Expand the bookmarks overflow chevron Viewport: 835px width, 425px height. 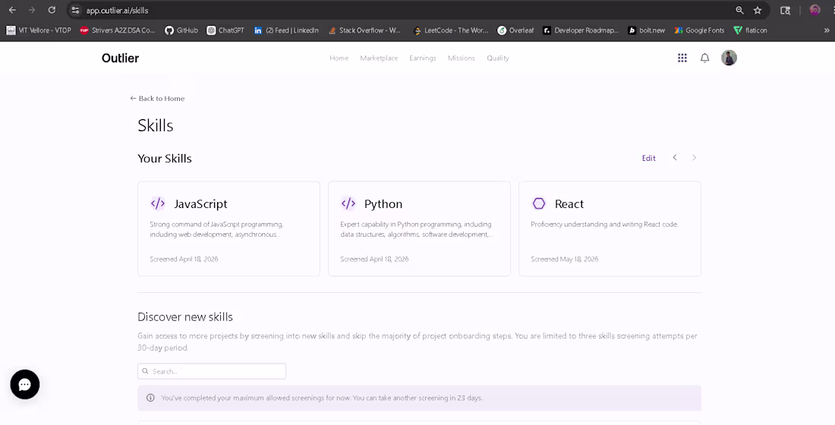coord(827,30)
